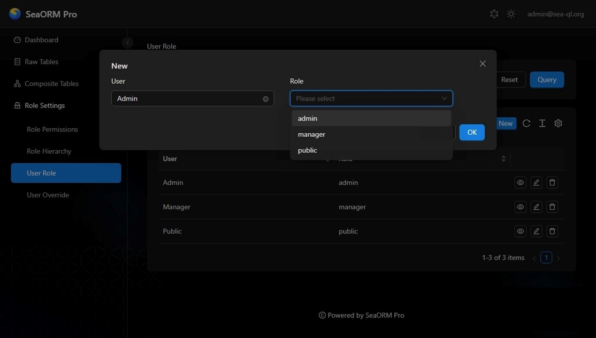The width and height of the screenshot is (596, 338).
Task: Sort the Role column using sorter arrows
Action: pos(504,159)
